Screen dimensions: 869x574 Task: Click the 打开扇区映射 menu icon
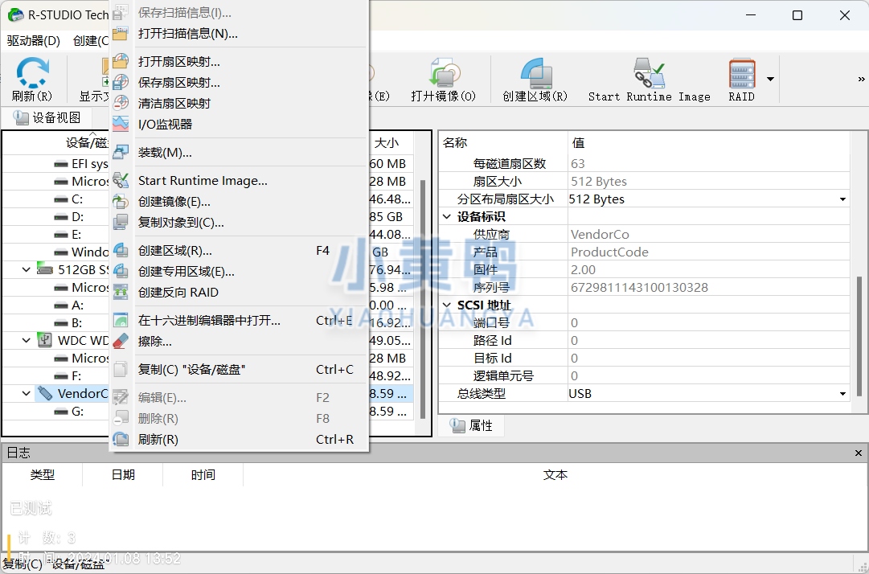coord(121,61)
